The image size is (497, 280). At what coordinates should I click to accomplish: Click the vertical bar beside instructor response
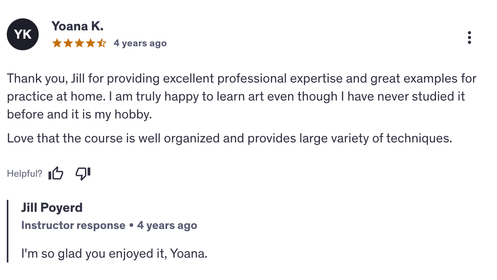tap(8, 231)
